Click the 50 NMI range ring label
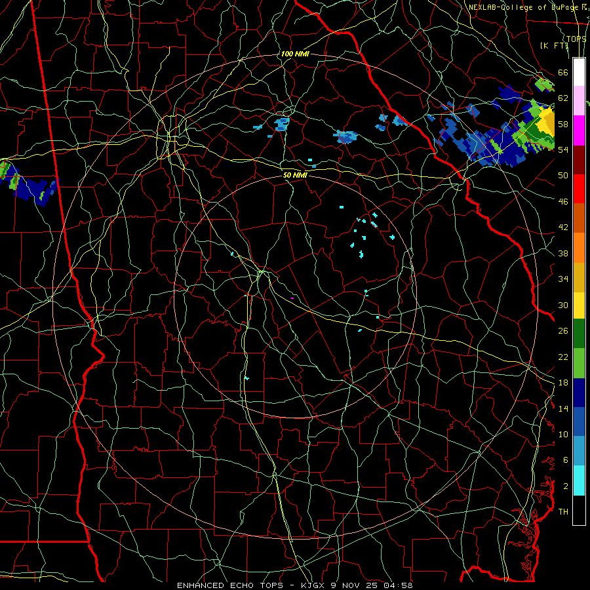Image resolution: width=590 pixels, height=590 pixels. [295, 175]
